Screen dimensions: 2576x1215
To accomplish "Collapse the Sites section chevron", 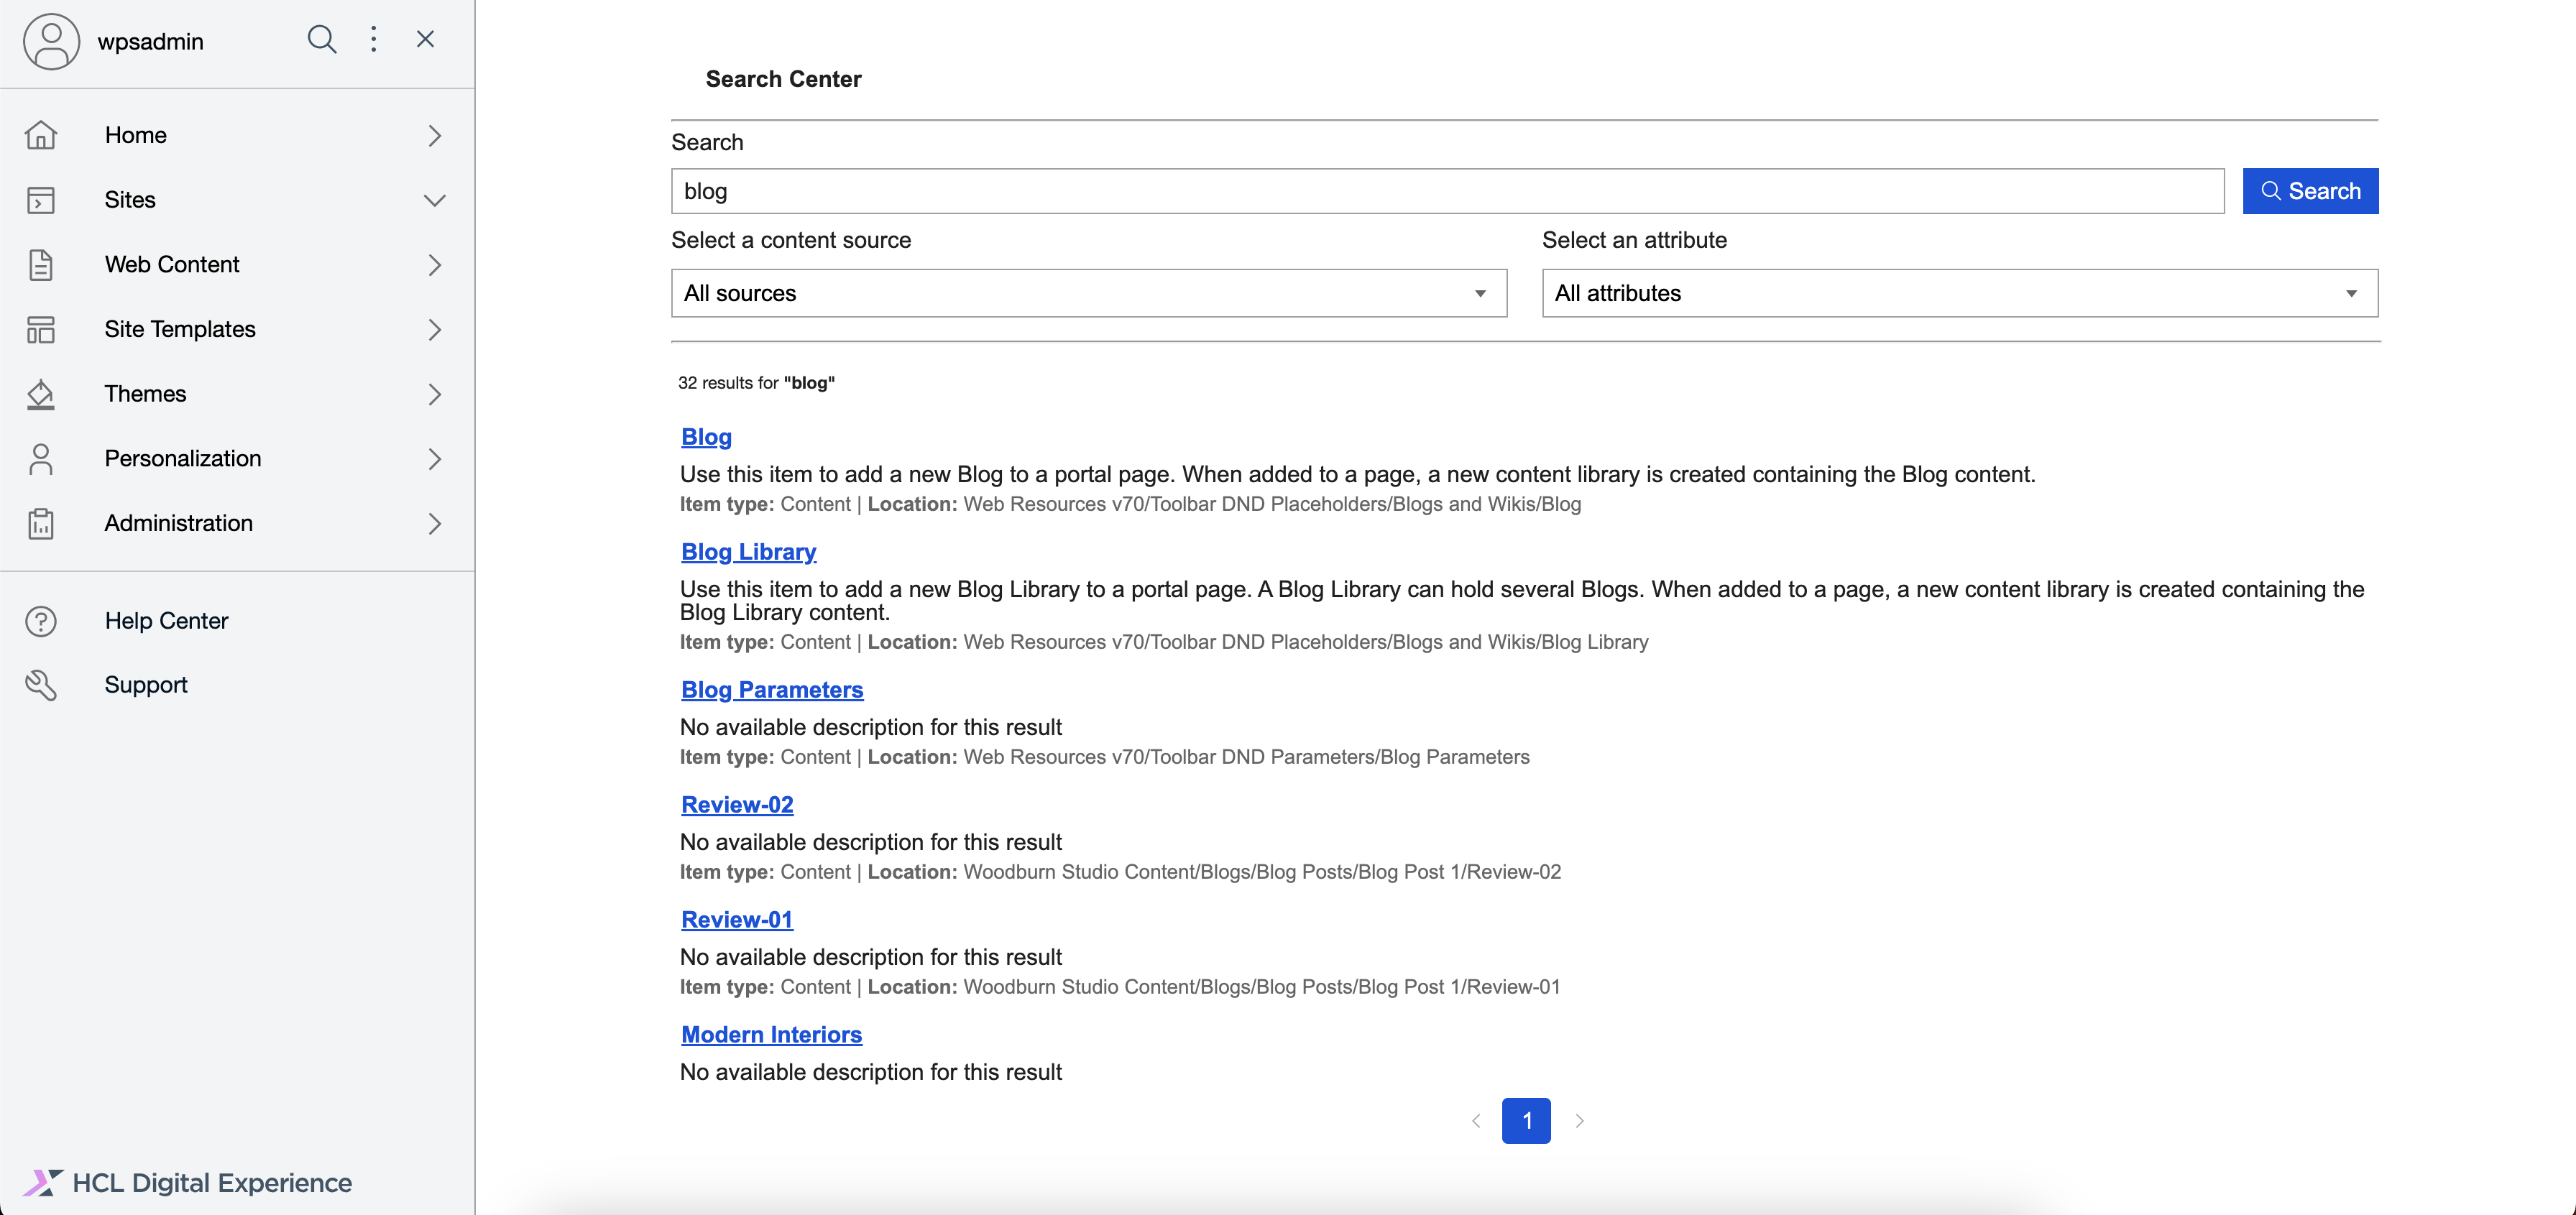I will coord(434,200).
